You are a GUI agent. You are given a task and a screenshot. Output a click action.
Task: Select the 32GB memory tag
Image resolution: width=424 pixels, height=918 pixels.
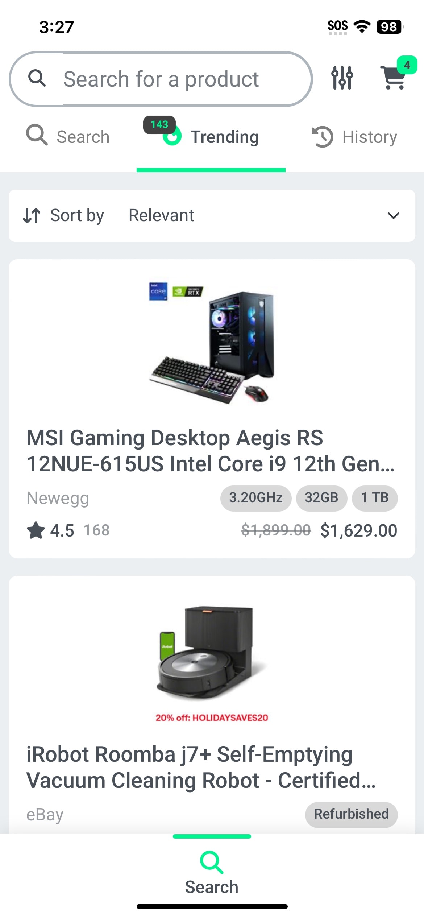pos(321,498)
